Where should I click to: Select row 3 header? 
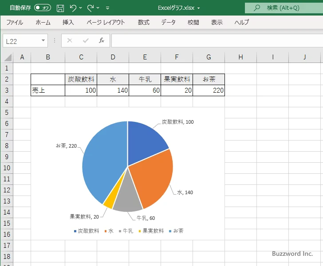[7, 90]
